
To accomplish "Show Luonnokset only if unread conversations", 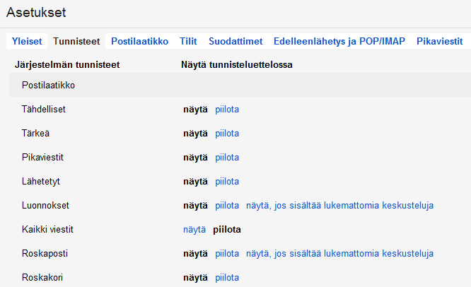I will click(339, 206).
